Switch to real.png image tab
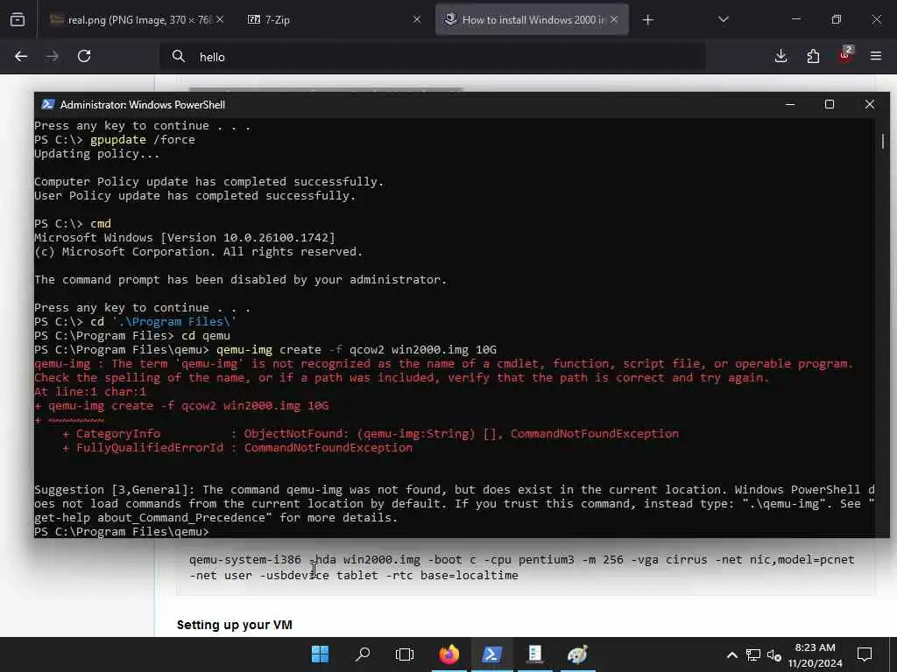This screenshot has width=897, height=672. (136, 20)
